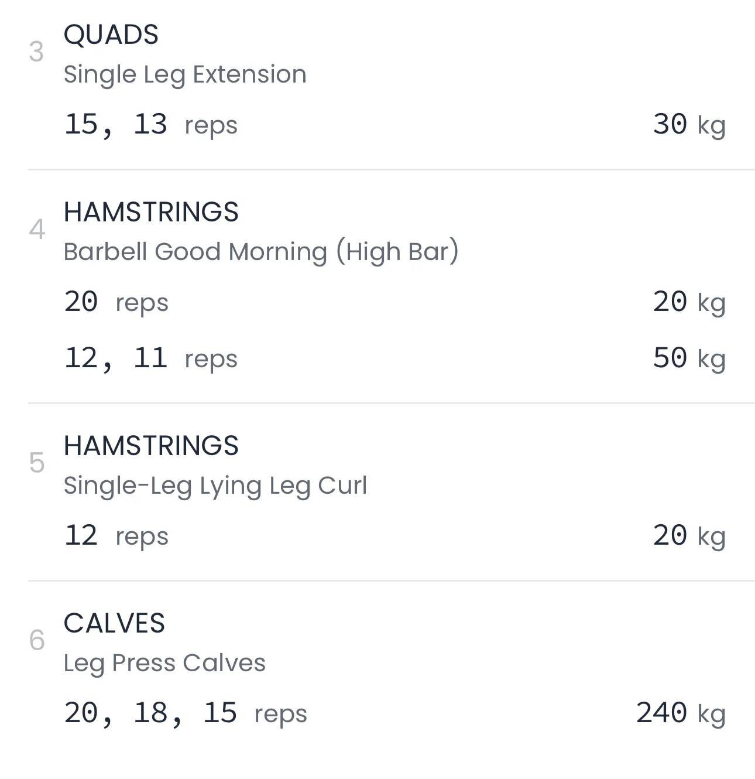Open the Single-Leg Lying Leg Curl exercise
Viewport: 755px width, 779px height.
point(215,486)
